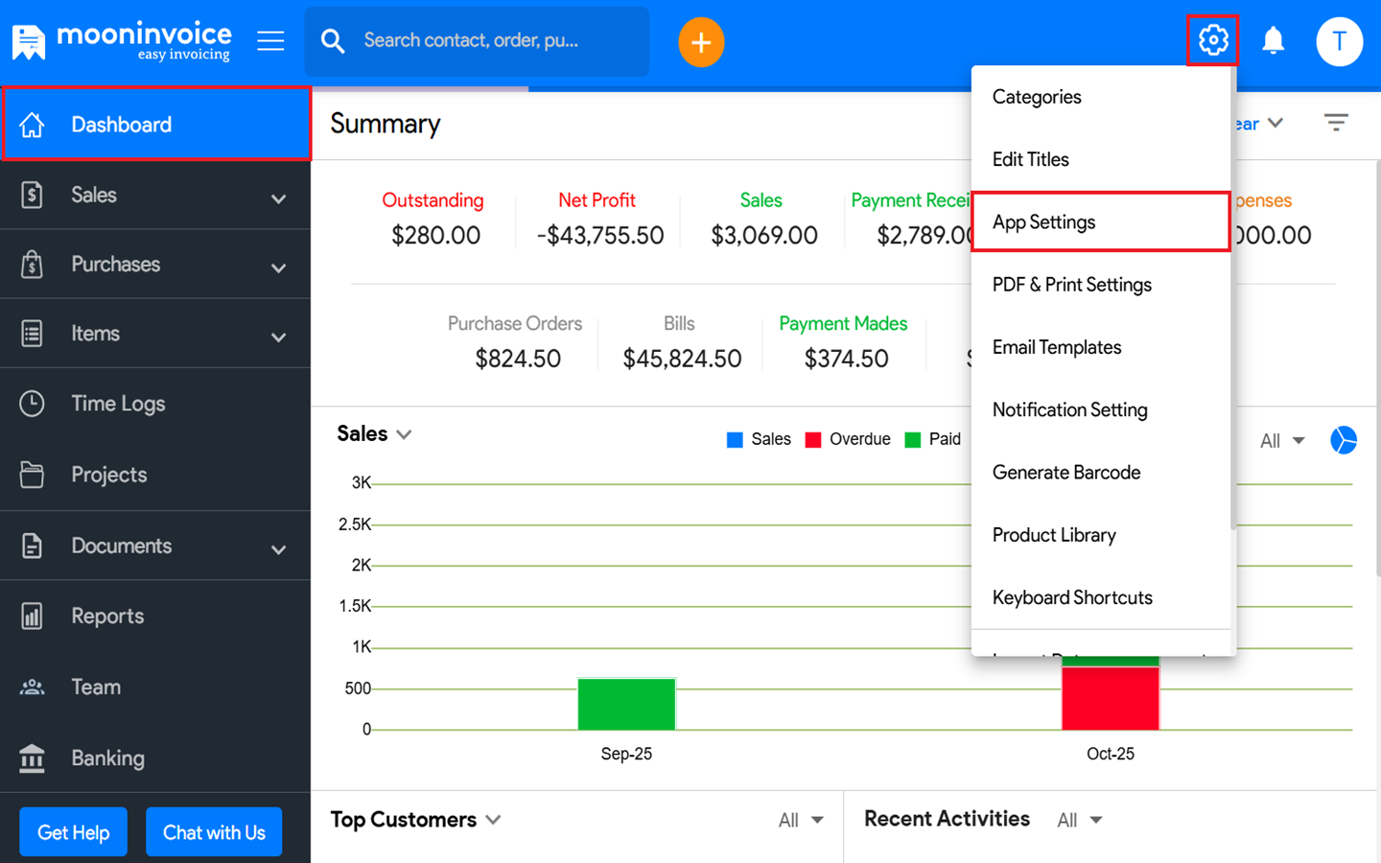1381x863 pixels.
Task: Open the user profile avatar T
Action: [x=1339, y=41]
